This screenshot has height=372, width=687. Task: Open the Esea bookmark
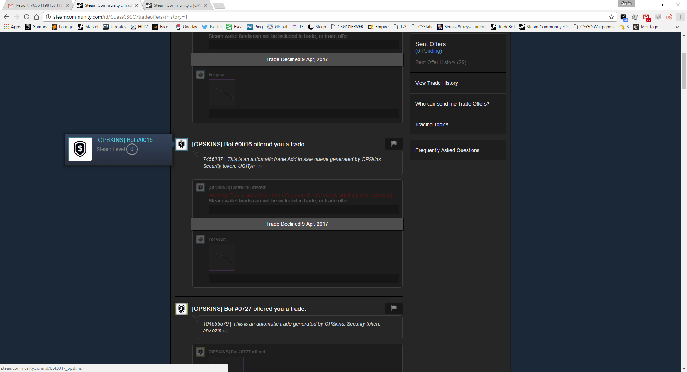tap(234, 27)
